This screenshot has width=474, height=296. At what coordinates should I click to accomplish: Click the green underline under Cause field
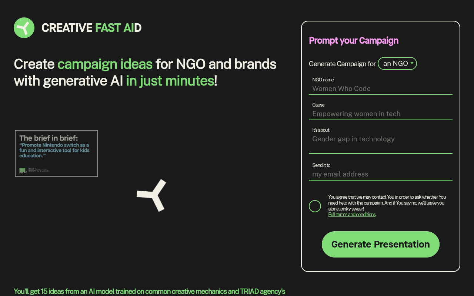click(x=380, y=120)
